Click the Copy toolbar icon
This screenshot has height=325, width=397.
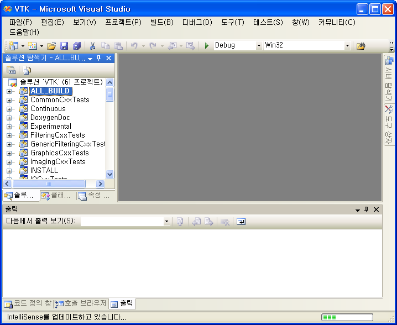(105, 46)
